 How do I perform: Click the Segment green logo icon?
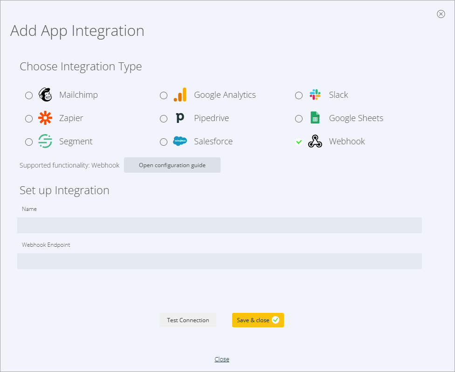[x=45, y=142]
